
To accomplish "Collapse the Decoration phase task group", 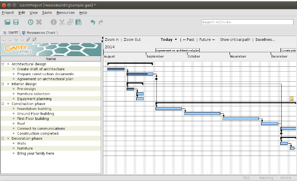I will coord(3,138).
